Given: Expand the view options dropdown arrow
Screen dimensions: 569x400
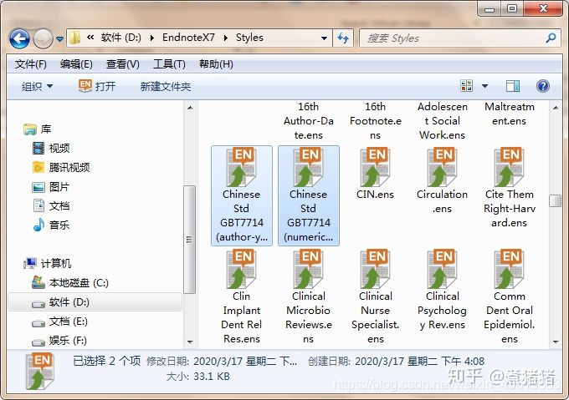Looking at the screenshot, I should 484,86.
